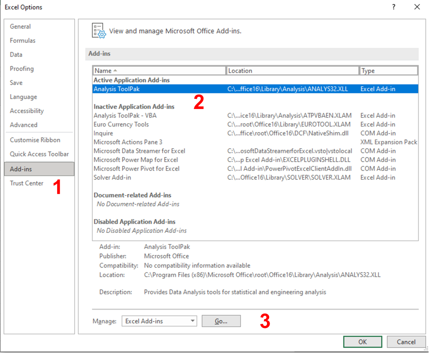Sort add-ins by Name column
Image resolution: width=434 pixels, height=353 pixels.
coord(159,71)
